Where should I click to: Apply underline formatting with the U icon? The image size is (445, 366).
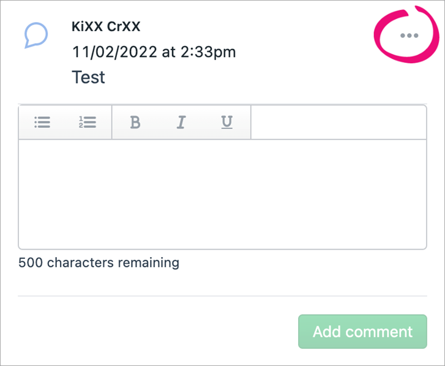click(x=226, y=122)
